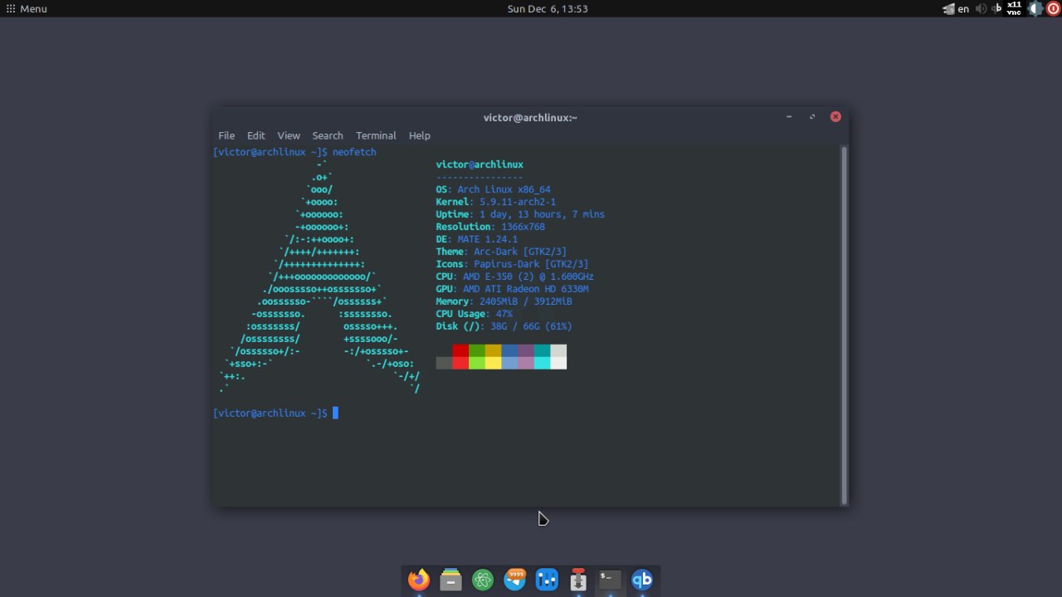
Task: Open the Menu button in the panel
Action: point(27,8)
